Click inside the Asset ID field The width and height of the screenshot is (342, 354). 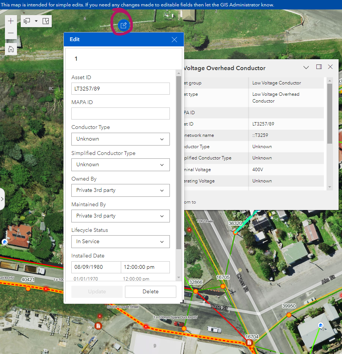(120, 89)
